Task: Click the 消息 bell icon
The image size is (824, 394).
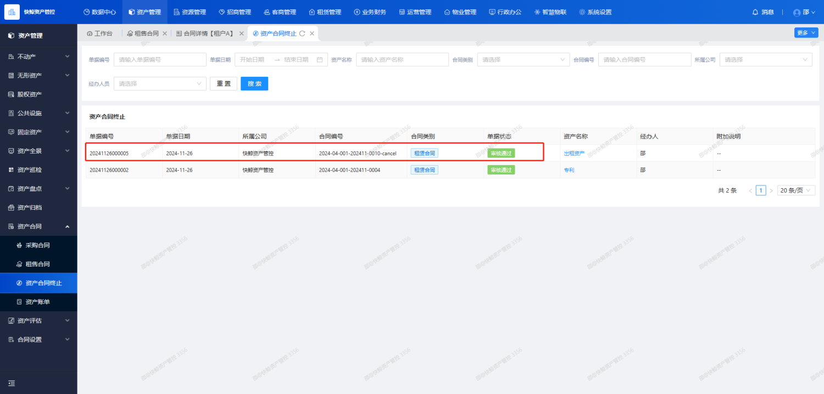Action: pyautogui.click(x=755, y=12)
